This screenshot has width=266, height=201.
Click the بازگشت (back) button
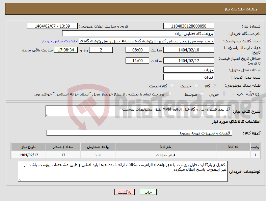point(125,192)
